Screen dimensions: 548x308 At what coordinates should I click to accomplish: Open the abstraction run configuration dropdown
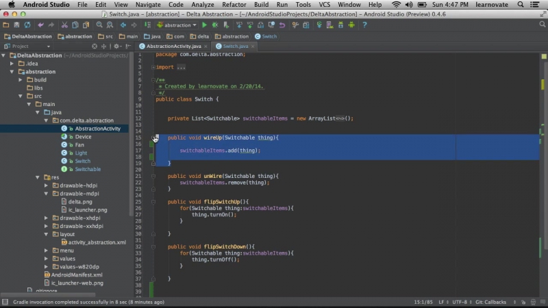tap(177, 25)
